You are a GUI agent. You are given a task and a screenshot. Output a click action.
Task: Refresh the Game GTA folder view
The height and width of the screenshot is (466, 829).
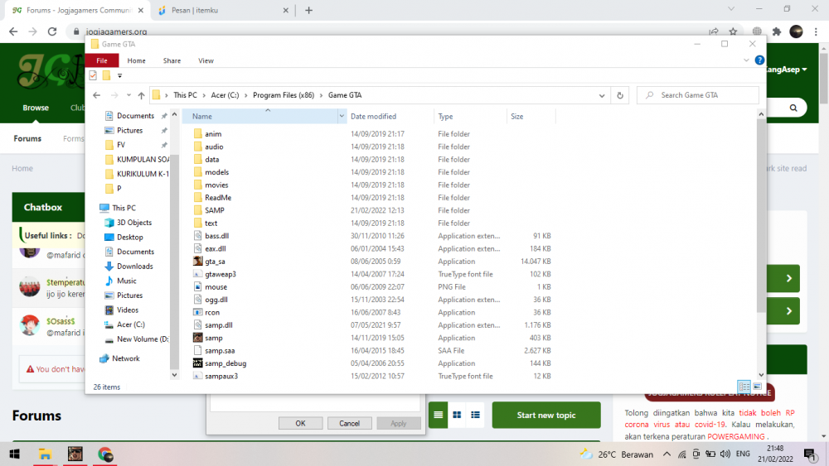click(620, 95)
